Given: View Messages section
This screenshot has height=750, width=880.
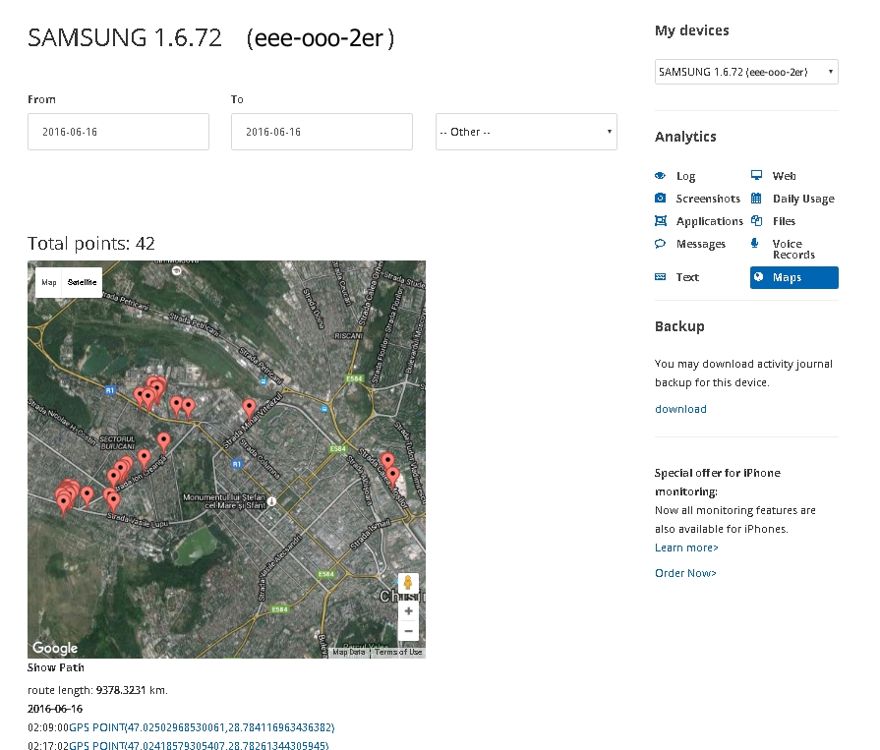Looking at the screenshot, I should (700, 244).
